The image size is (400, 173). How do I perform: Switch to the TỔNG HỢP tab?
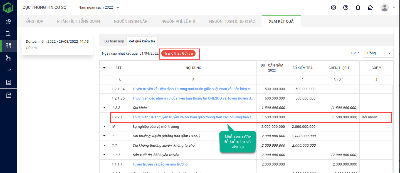[33, 21]
